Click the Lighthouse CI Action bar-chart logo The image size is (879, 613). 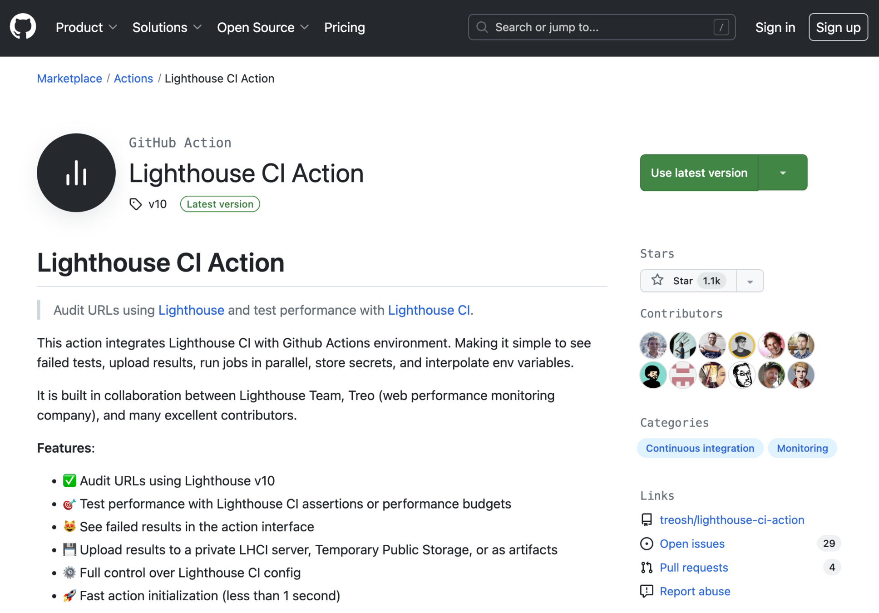point(76,173)
